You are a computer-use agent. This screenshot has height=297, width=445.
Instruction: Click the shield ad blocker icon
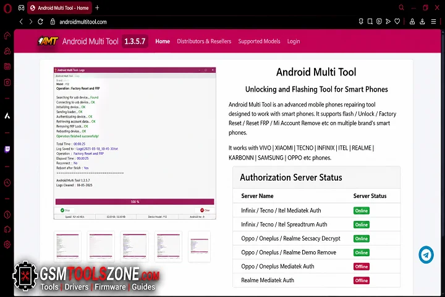(x=379, y=22)
